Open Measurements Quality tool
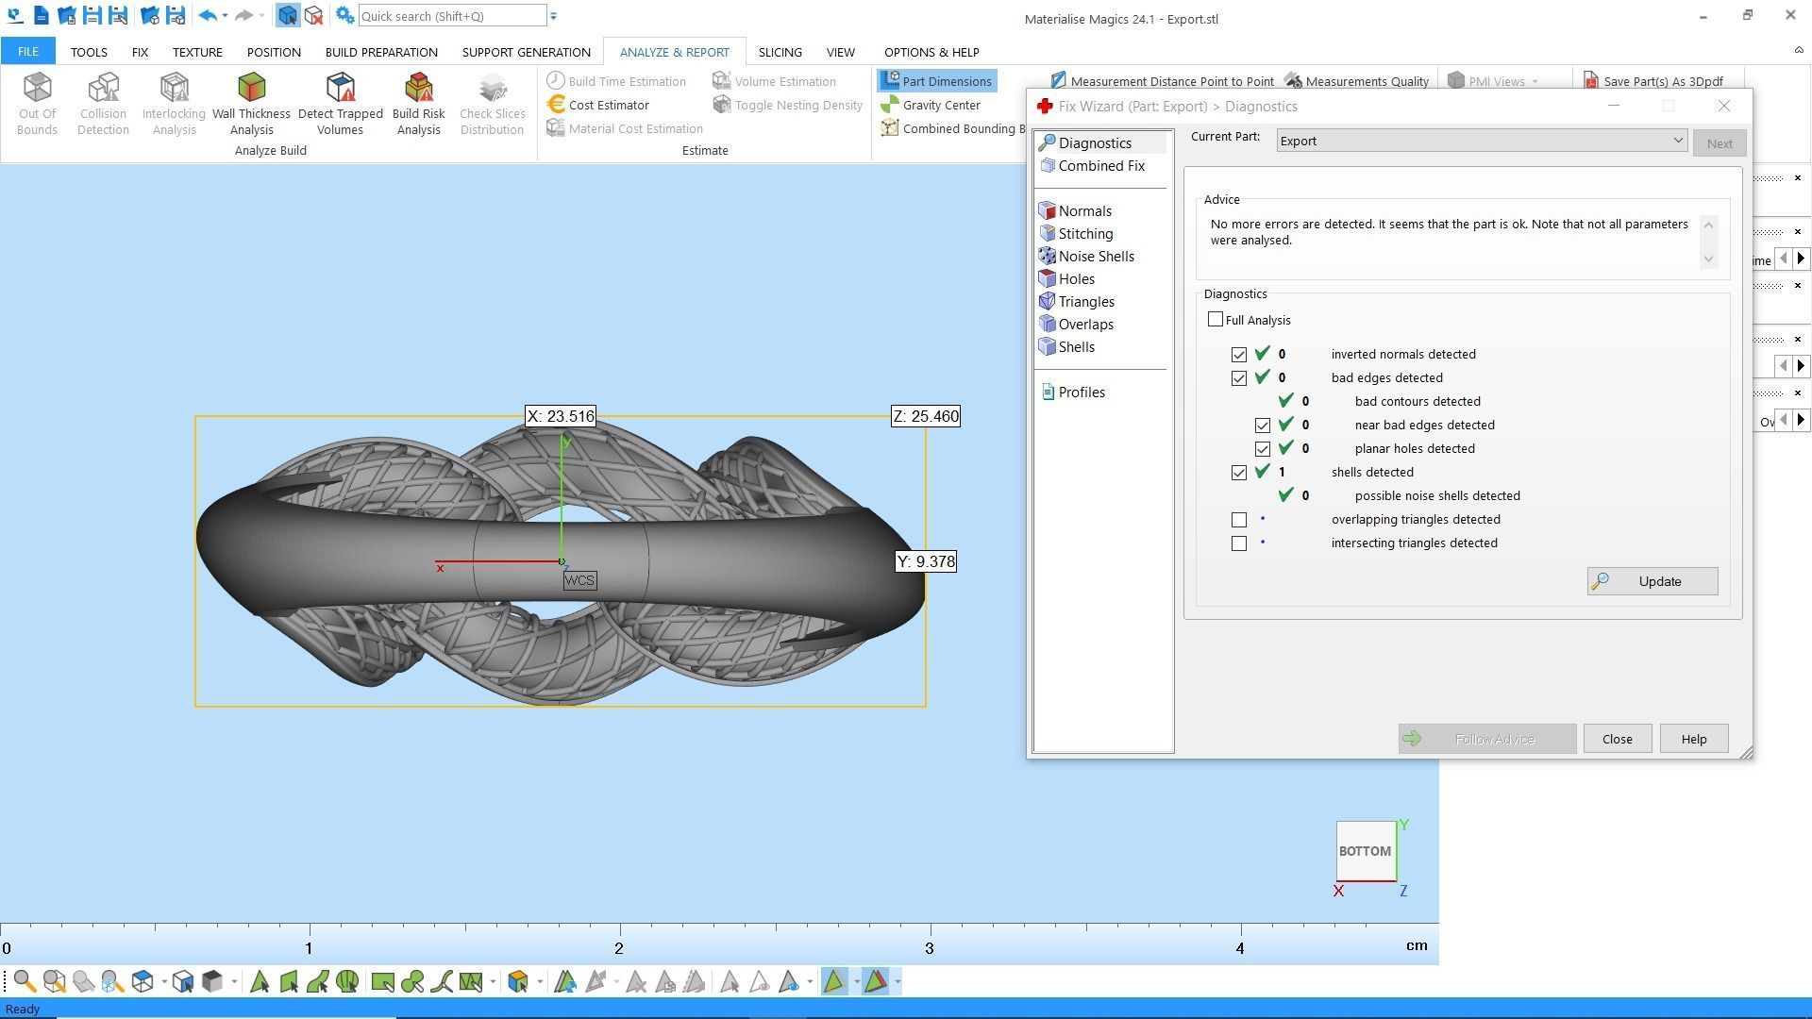The width and height of the screenshot is (1812, 1019). 1356,81
